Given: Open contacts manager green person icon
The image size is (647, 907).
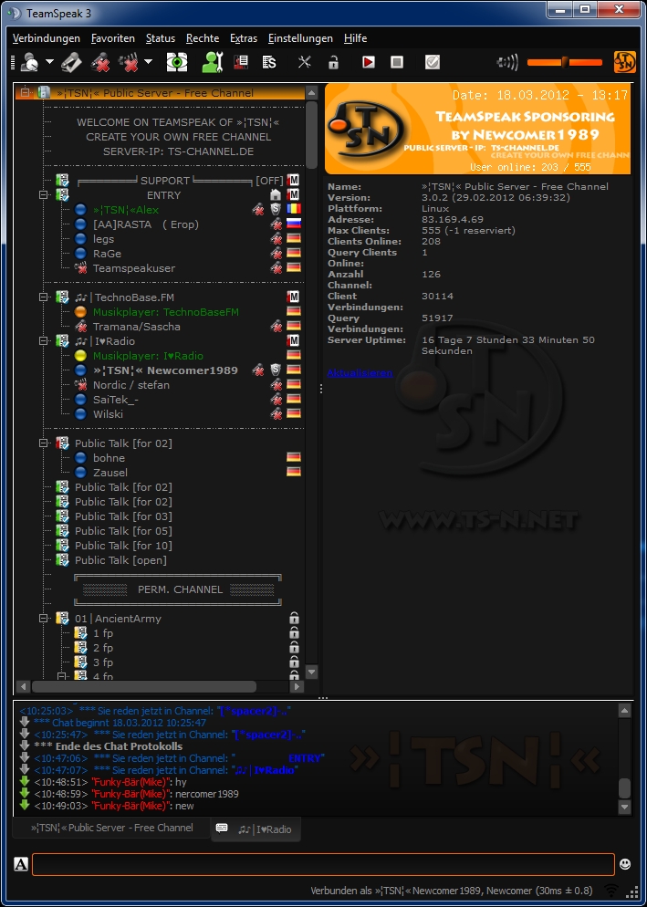Looking at the screenshot, I should coord(213,62).
